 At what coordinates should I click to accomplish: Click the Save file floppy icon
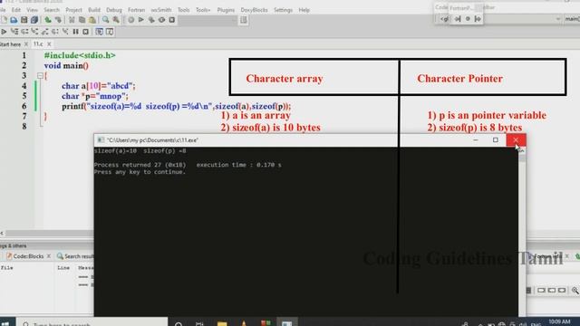(24, 20)
